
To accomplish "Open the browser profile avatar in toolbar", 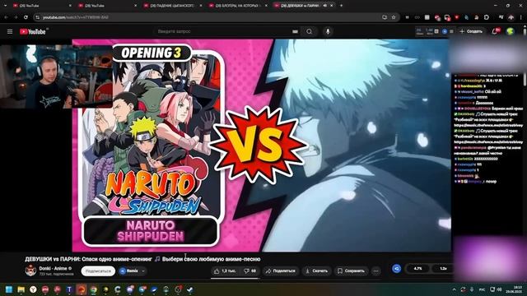I will (511, 17).
